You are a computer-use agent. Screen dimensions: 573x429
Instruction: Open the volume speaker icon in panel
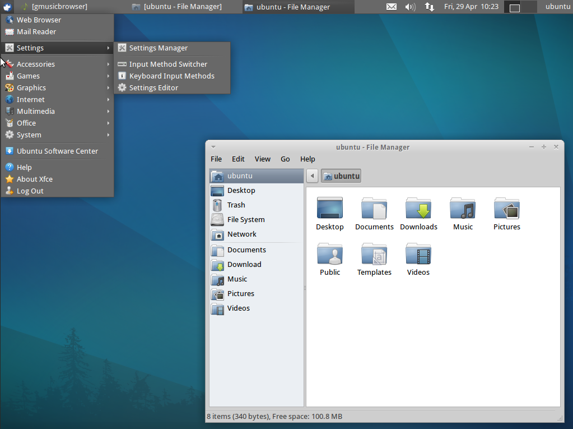coord(411,7)
